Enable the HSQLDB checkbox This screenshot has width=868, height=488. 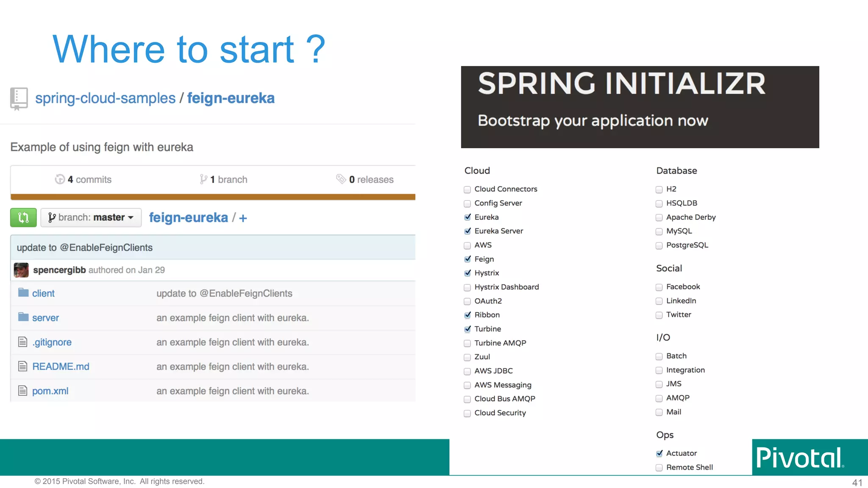tap(659, 203)
